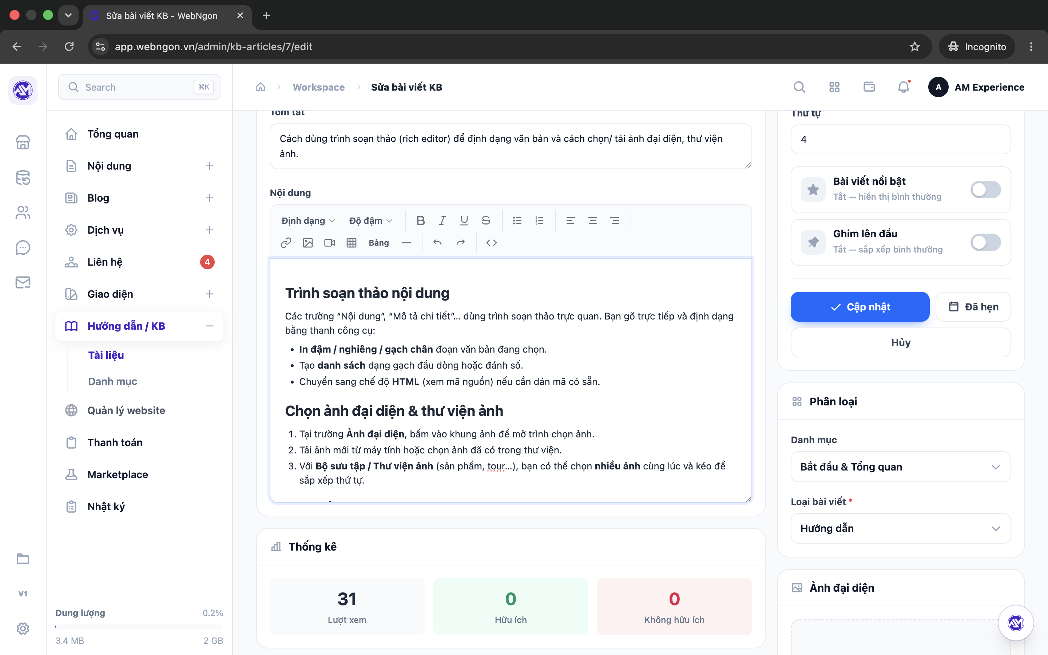Click the Đã hẹn button
The height and width of the screenshot is (655, 1048).
[973, 307]
